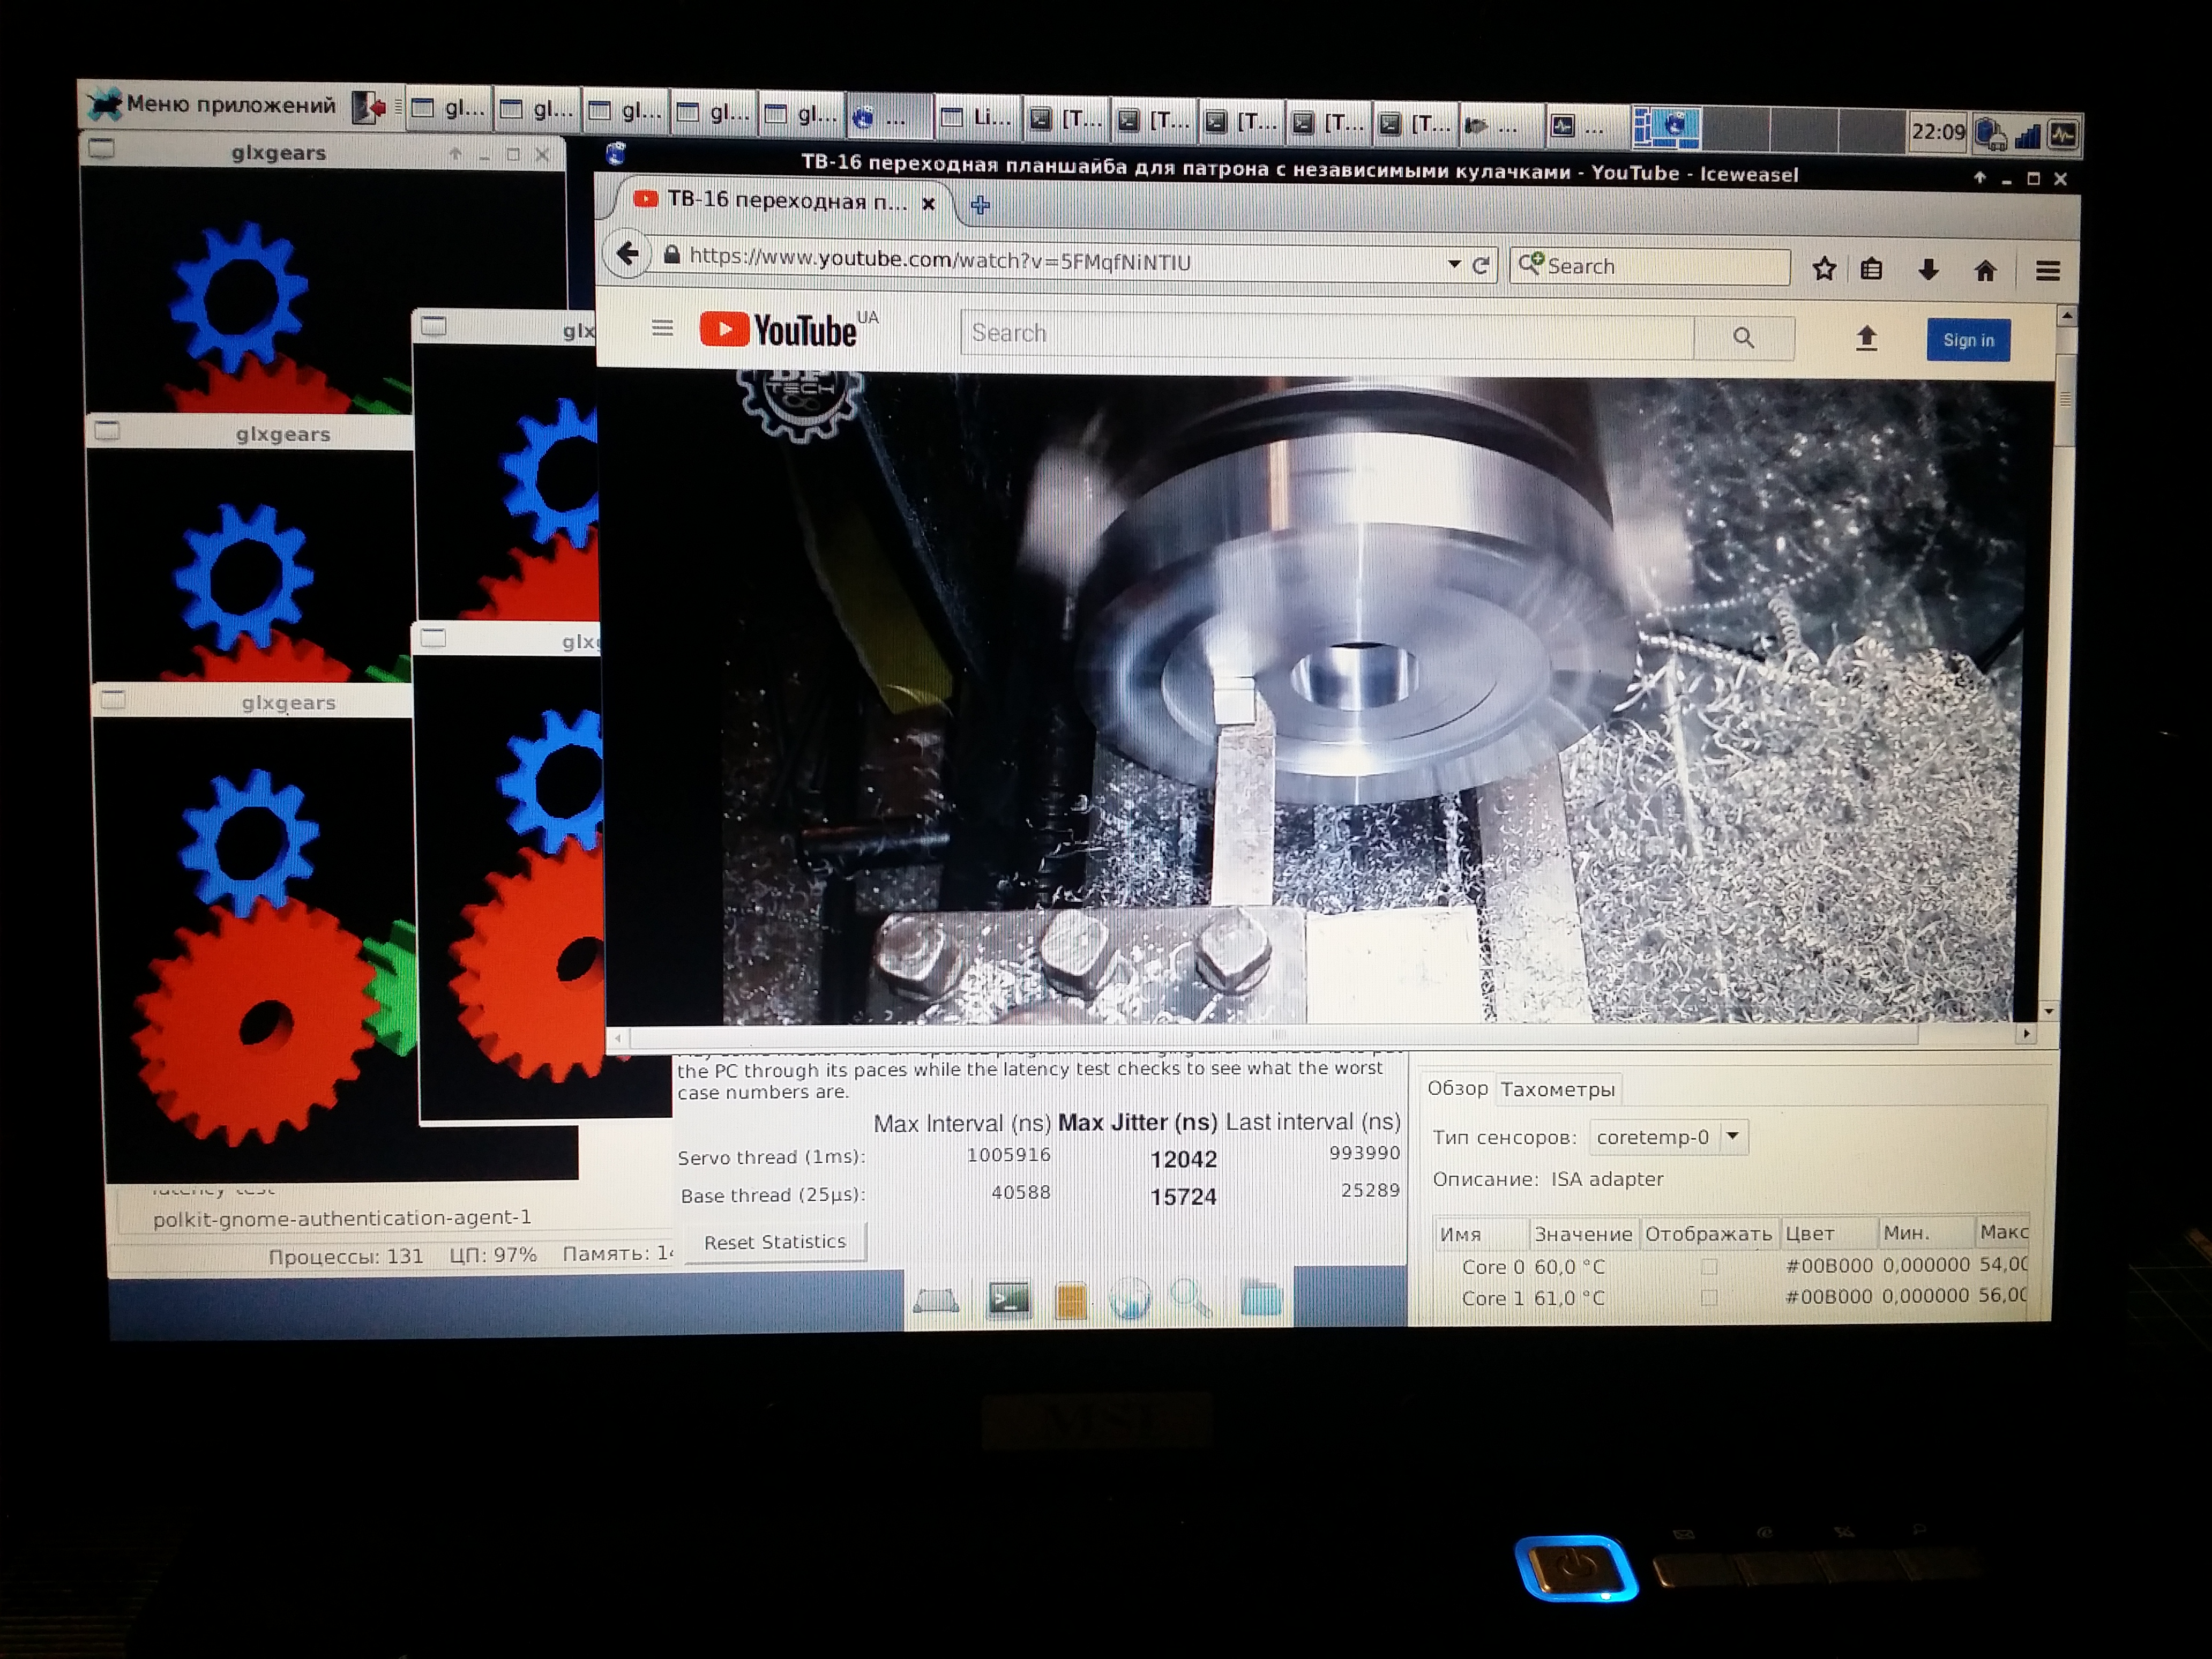
Task: Toggle display checkbox for Core 0
Action: point(1709,1267)
